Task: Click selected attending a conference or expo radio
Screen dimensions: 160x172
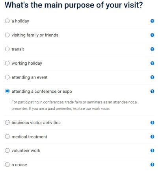Action: click(x=7, y=91)
